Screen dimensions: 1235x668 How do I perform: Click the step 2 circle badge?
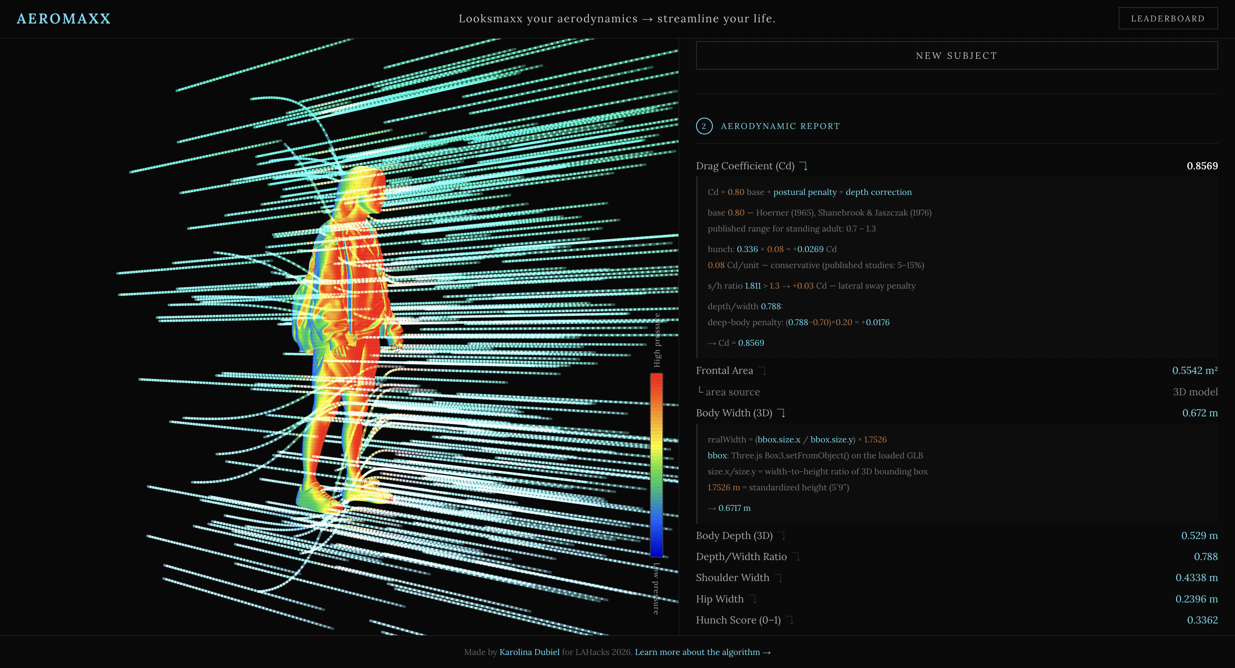pyautogui.click(x=704, y=126)
